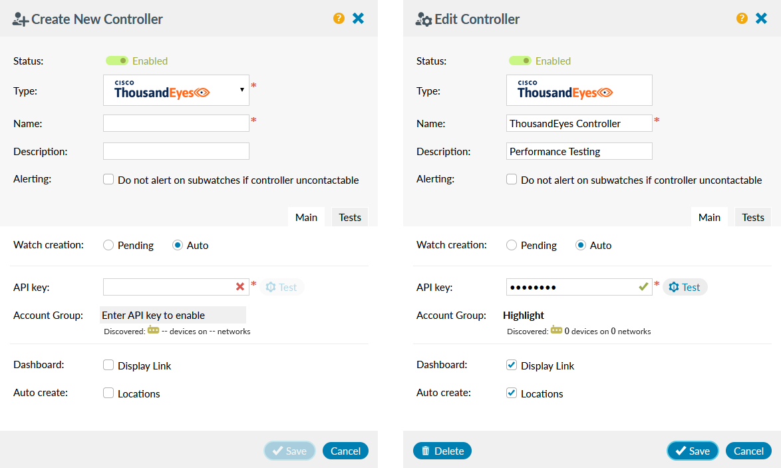Enable Display Link on the Create New Controller dialog

click(x=108, y=365)
